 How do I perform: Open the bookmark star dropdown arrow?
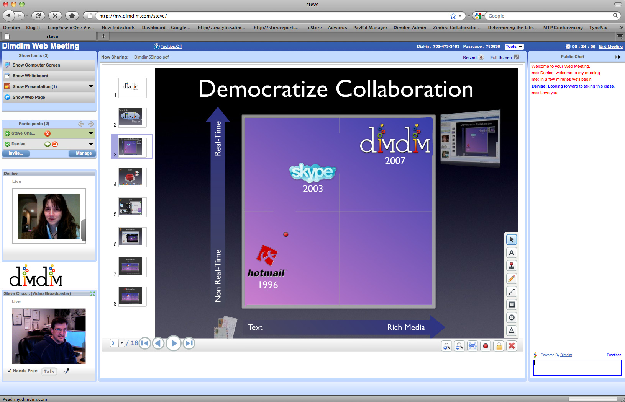pos(460,16)
